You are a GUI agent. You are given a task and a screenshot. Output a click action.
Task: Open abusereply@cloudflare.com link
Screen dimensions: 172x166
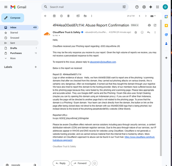click(x=103, y=62)
